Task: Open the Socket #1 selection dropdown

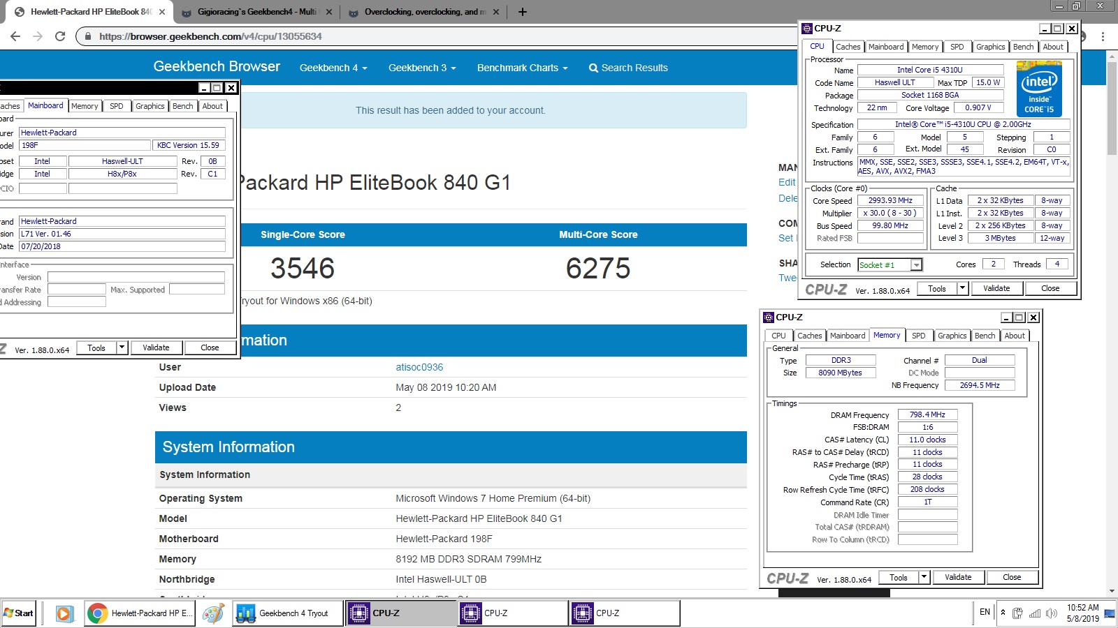Action: point(916,265)
